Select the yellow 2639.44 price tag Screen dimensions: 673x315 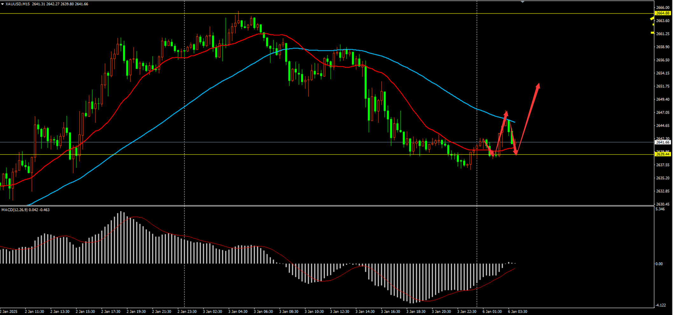pyautogui.click(x=663, y=154)
